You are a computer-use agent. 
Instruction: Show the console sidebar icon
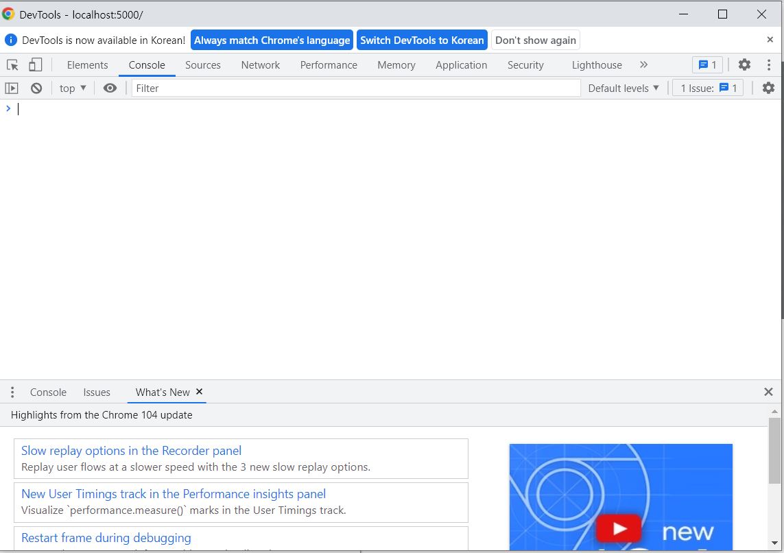coord(12,89)
